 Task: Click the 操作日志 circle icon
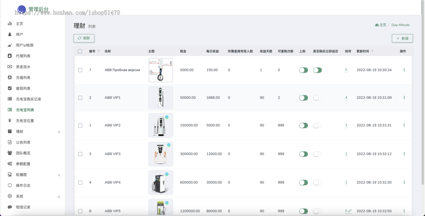(10, 186)
